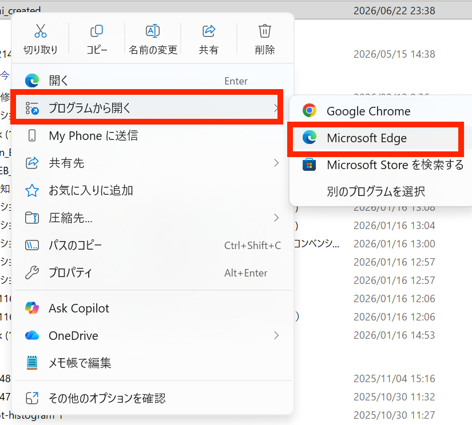Click the Delete (削除) trash icon
The image size is (472, 425).
(x=264, y=31)
